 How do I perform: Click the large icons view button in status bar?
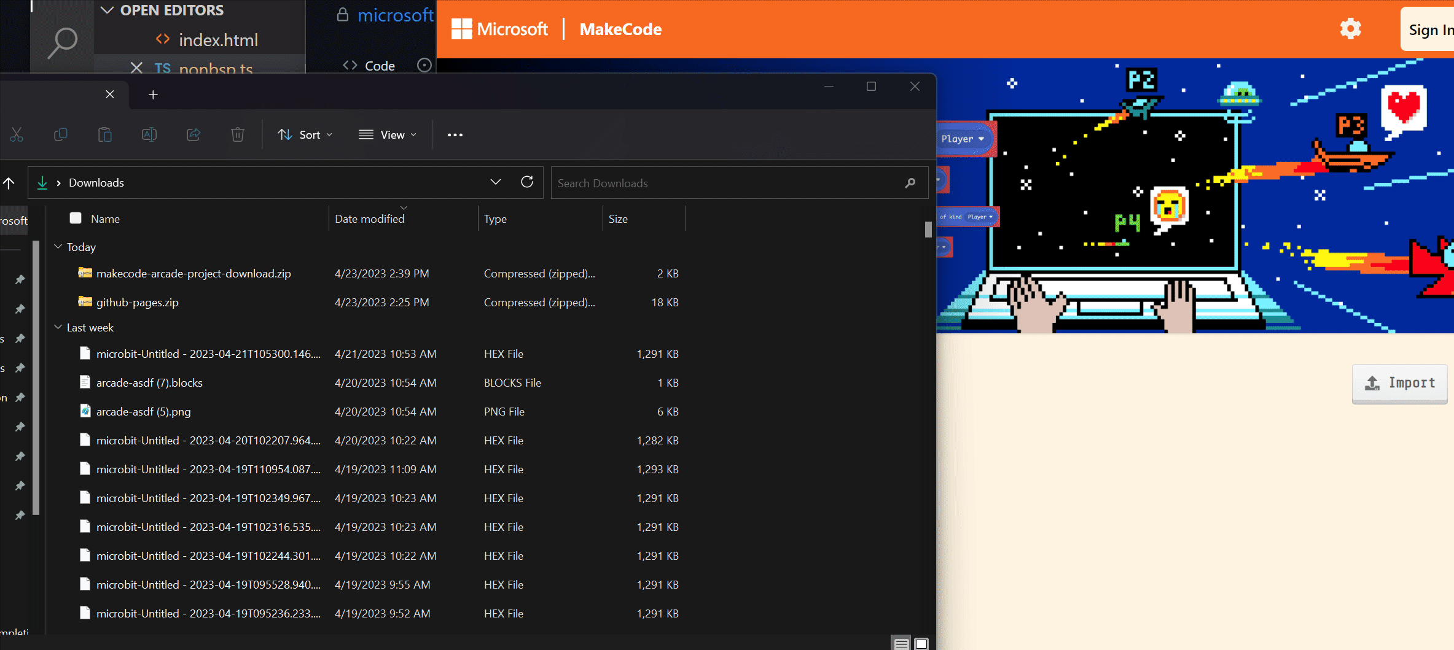(x=921, y=644)
